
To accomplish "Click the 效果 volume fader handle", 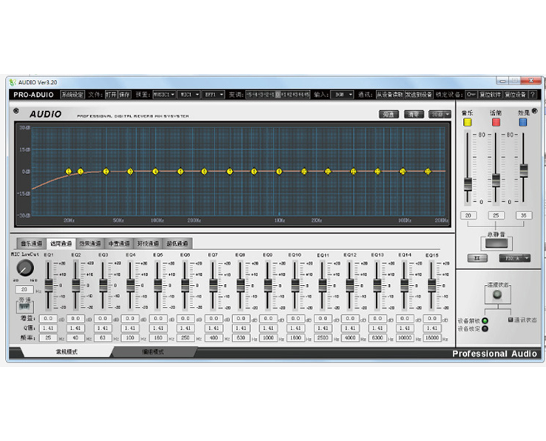I will click(523, 171).
